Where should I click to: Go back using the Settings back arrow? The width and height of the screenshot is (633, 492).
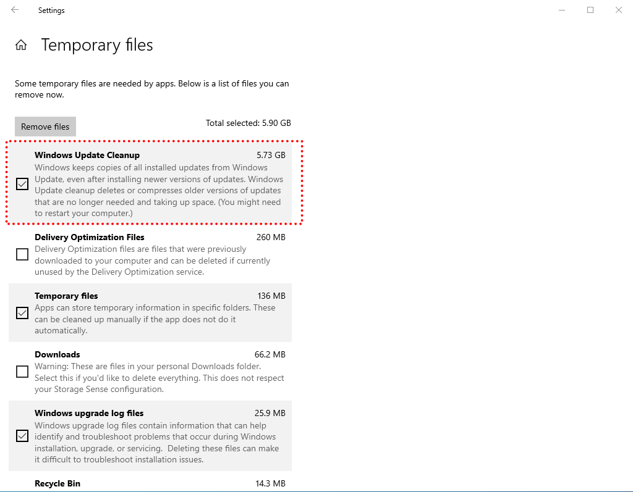coord(15,10)
